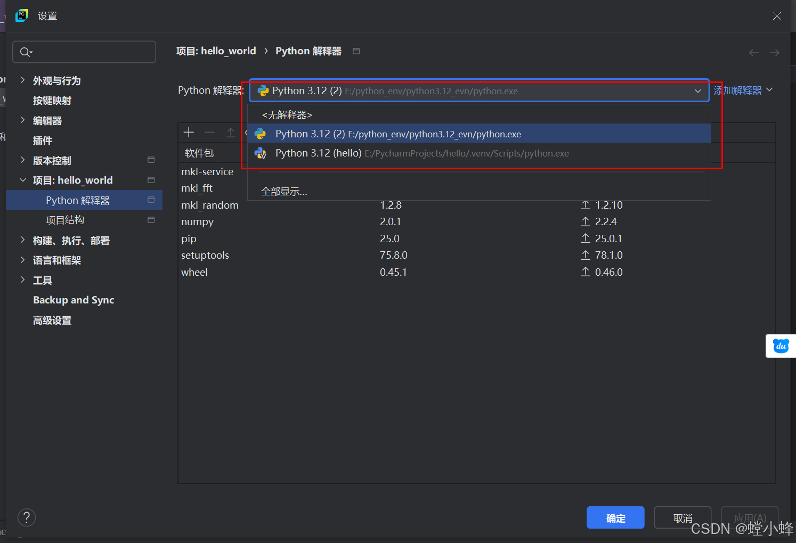Click the PyCharm logo in title bar
This screenshot has height=543, width=796.
coord(22,15)
